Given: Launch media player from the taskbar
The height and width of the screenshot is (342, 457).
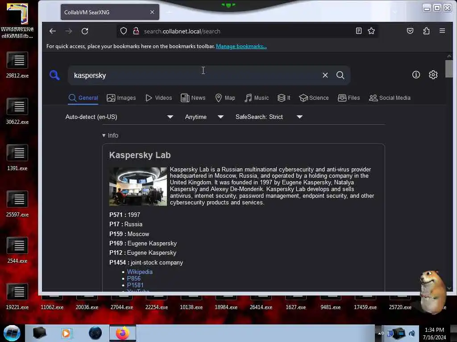Looking at the screenshot, I should [66, 333].
